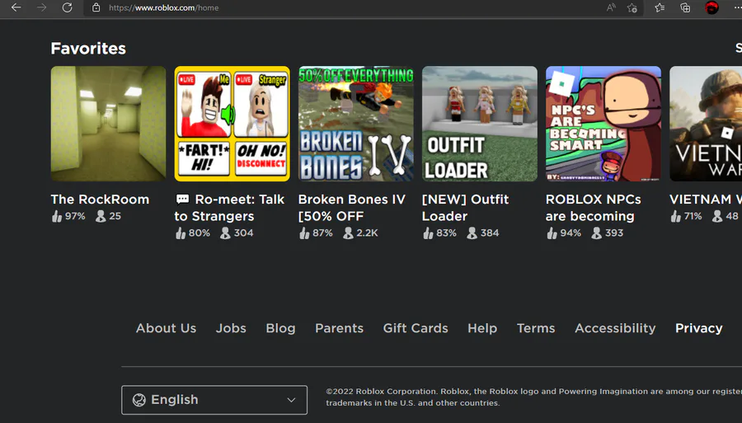
Task: Click the 94% rating thumbs-up icon
Action: pyautogui.click(x=552, y=233)
